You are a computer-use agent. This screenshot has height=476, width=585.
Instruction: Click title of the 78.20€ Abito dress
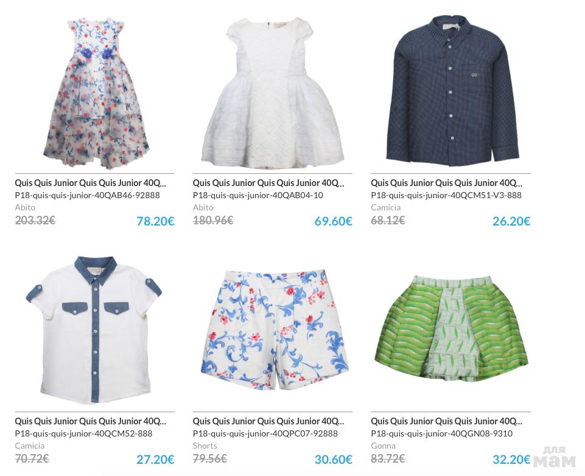(91, 183)
